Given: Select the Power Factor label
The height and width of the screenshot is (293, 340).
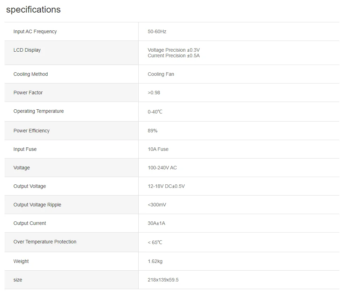Looking at the screenshot, I should (28, 93).
